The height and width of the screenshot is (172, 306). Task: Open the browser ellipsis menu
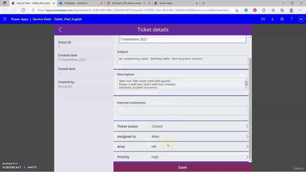[300, 10]
